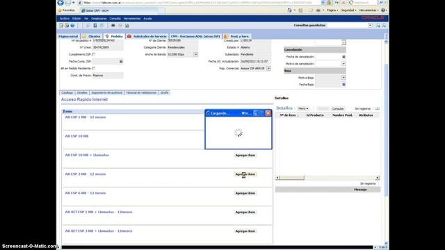Click the Nº de ítem column header
This screenshot has width=445, height=250.
click(288, 115)
